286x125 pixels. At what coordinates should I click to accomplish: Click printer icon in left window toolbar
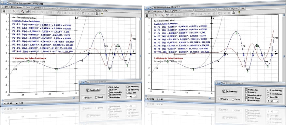[x=97, y=14]
